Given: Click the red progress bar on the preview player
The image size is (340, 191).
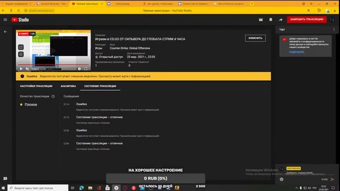Looking at the screenshot, I should tap(53, 65).
